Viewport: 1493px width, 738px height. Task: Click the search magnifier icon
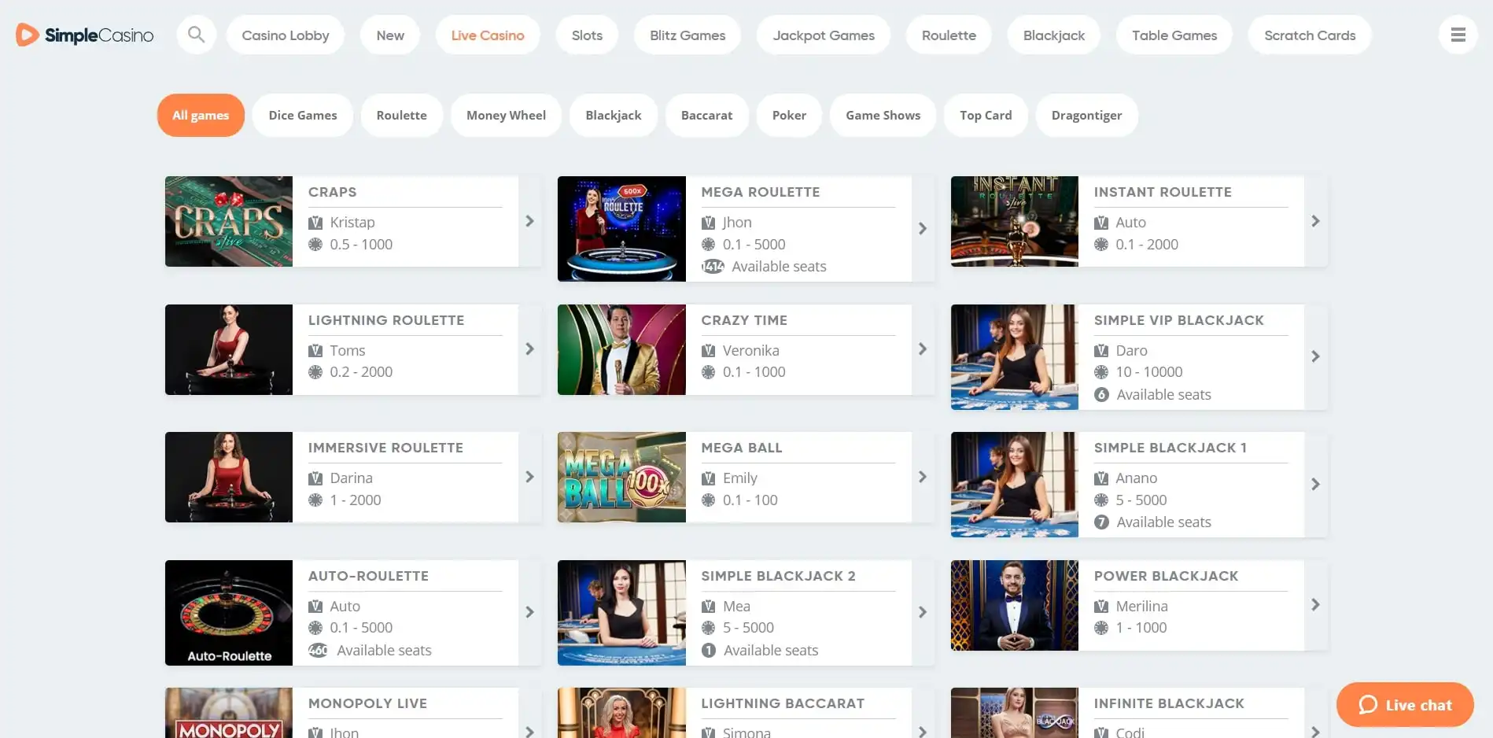(x=197, y=35)
